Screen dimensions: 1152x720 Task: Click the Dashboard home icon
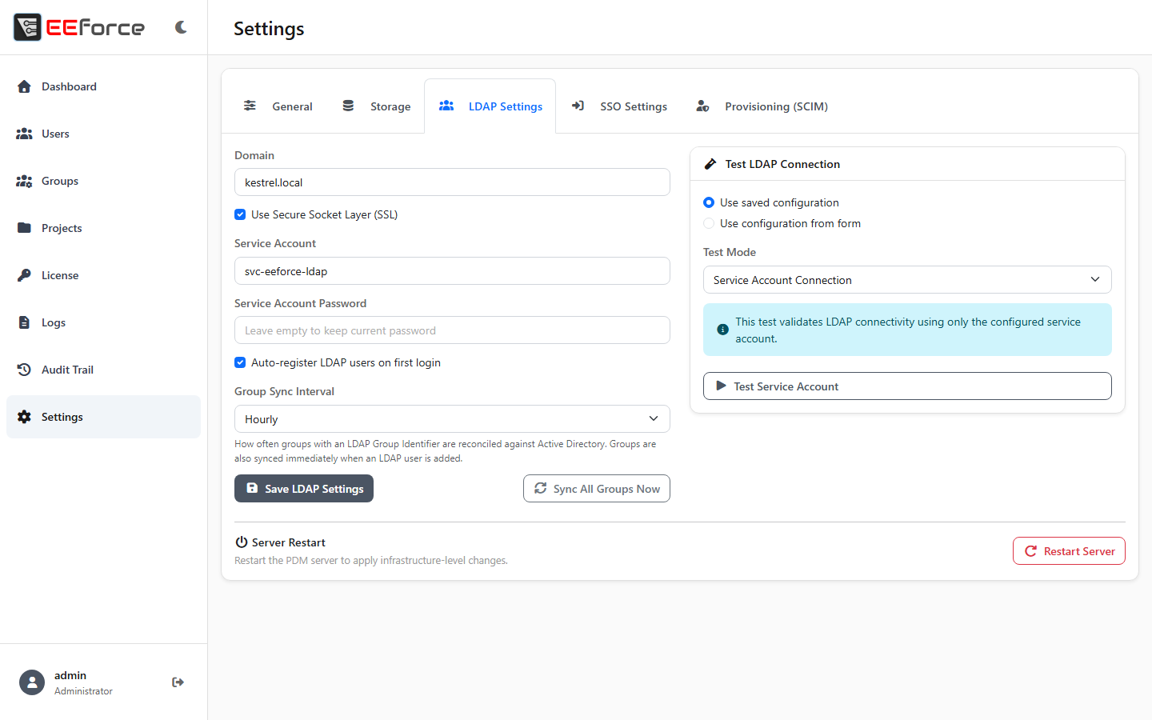[24, 86]
